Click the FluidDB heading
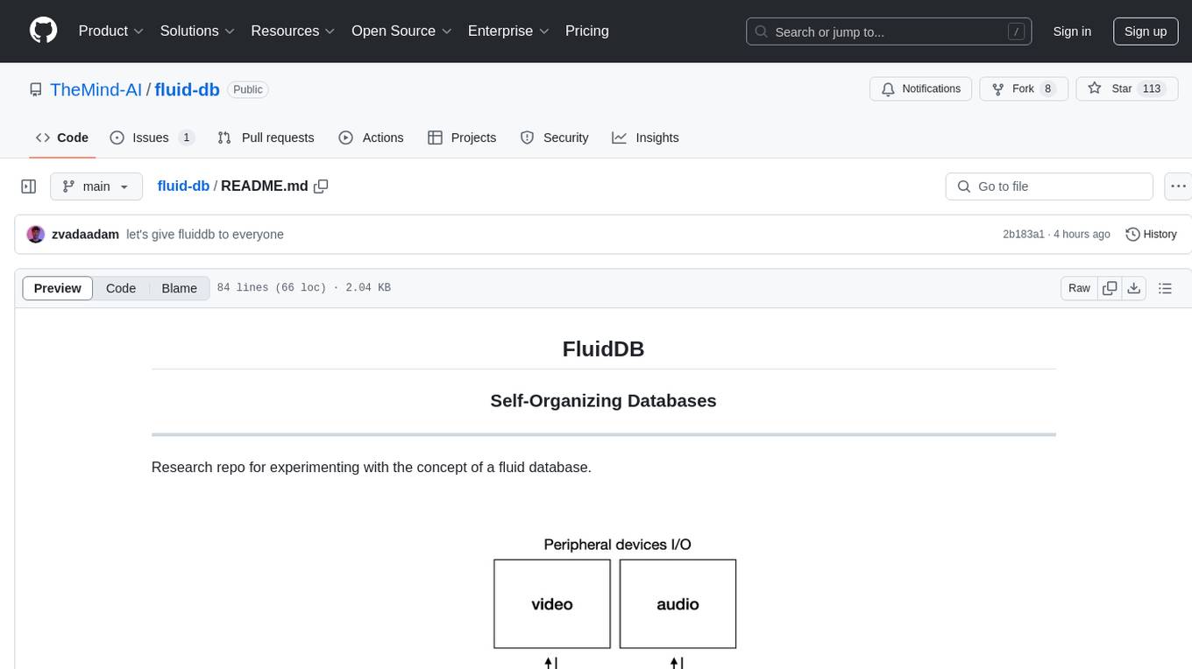 point(603,349)
